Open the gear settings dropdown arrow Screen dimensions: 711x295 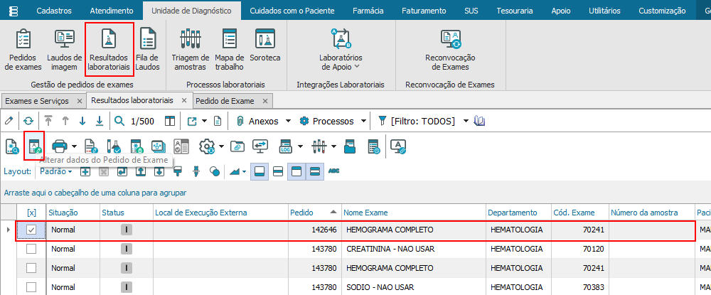click(x=221, y=146)
